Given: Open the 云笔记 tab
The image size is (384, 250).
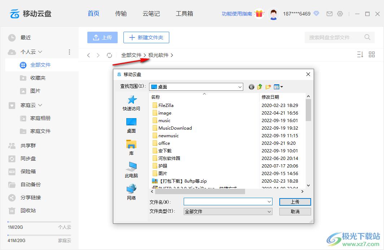Looking at the screenshot, I should point(151,14).
